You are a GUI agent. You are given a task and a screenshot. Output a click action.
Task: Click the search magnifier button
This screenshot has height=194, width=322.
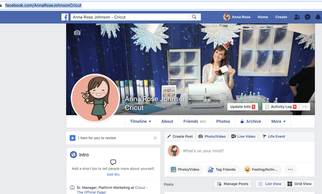pyautogui.click(x=194, y=17)
